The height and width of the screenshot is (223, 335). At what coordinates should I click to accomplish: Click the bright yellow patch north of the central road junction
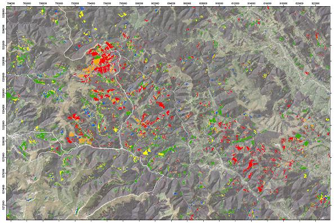[x=146, y=152]
